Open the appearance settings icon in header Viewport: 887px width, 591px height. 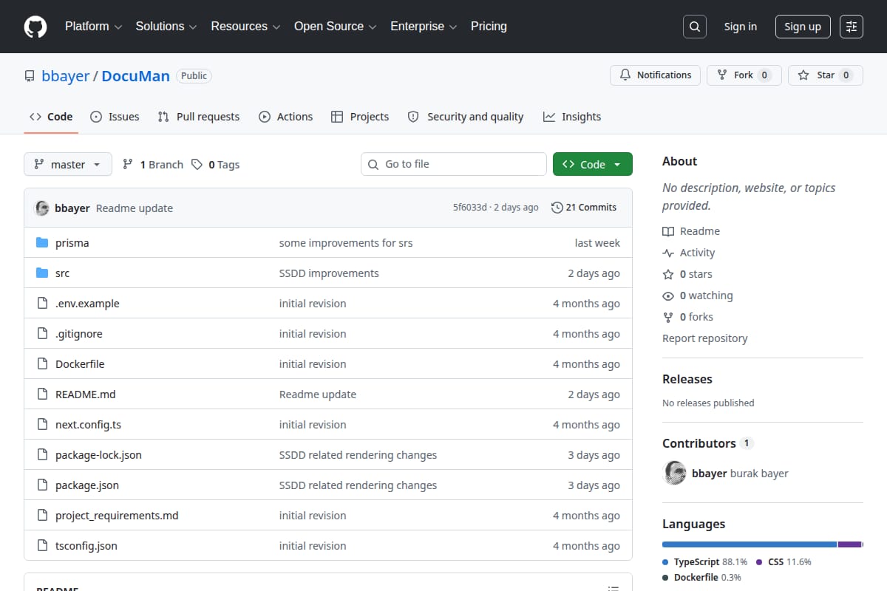[x=852, y=27]
